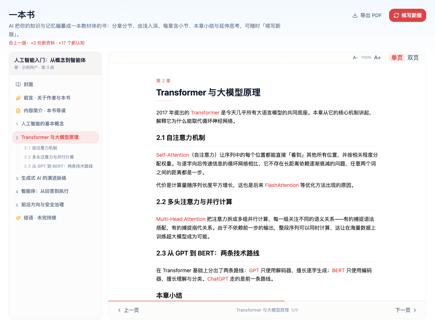Click the left chevron beside 上一页
Screen dimensions: 435x328
pos(119,310)
